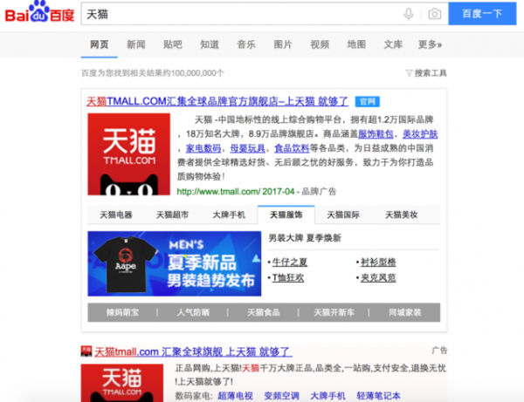Click the 广告 label on second result
Screen dimensions: 524x402
(439, 351)
